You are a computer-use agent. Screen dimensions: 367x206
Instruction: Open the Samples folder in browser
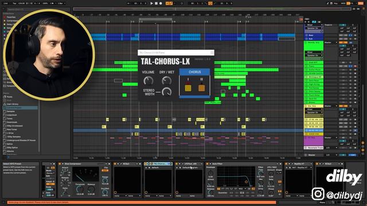tap(11, 111)
